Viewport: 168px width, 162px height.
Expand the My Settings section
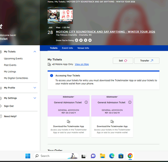click(35, 98)
